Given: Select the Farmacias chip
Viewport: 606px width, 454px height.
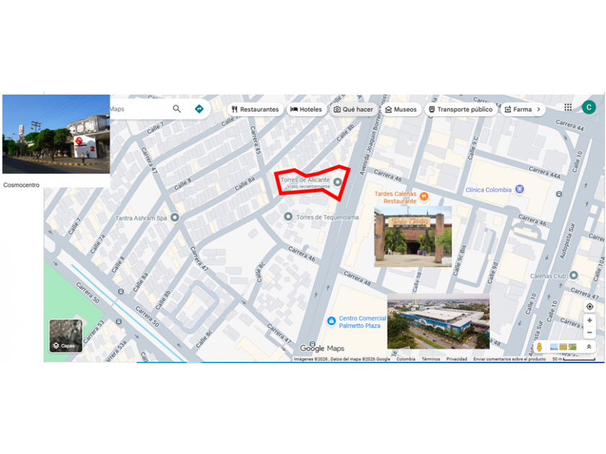Looking at the screenshot, I should pyautogui.click(x=517, y=110).
